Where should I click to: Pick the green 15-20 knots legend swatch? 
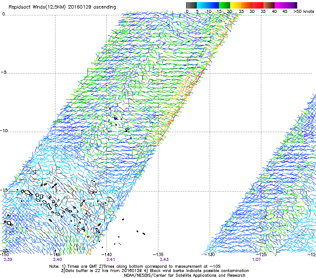coord(225,5)
